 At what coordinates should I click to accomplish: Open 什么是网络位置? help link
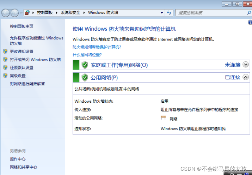87,55
